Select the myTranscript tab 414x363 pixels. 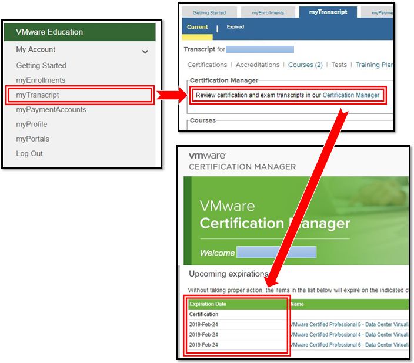pyautogui.click(x=328, y=12)
